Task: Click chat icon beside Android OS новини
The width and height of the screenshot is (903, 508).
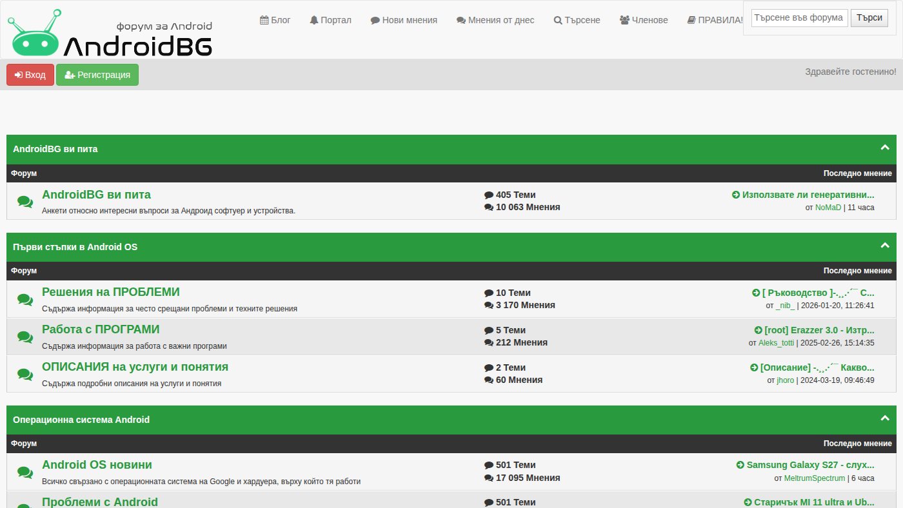Action: (x=25, y=472)
